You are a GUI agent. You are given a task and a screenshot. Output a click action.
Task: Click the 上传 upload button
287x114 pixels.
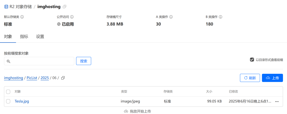tap(272, 78)
